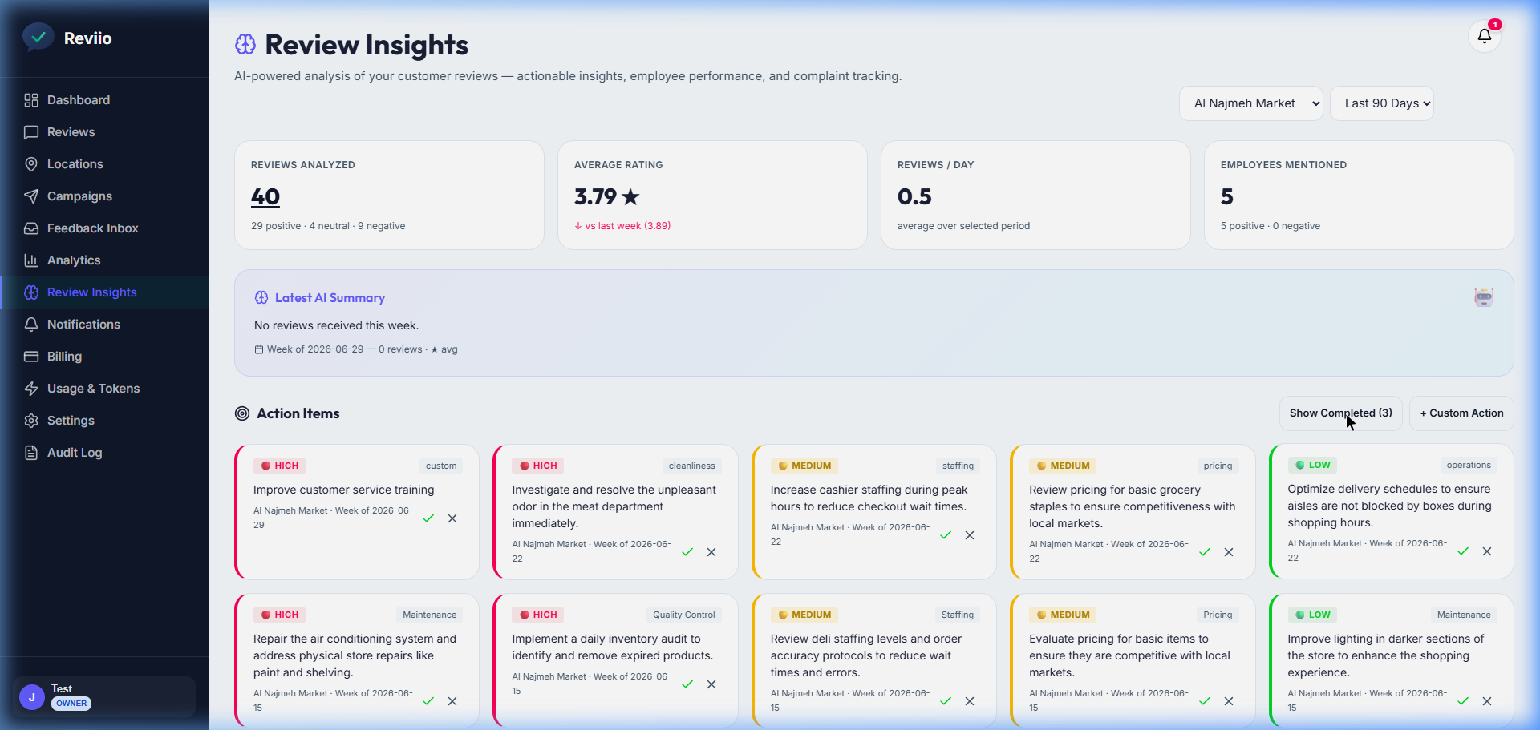The height and width of the screenshot is (730, 1540).
Task: Complete the improve lighting action
Action: click(x=1463, y=701)
